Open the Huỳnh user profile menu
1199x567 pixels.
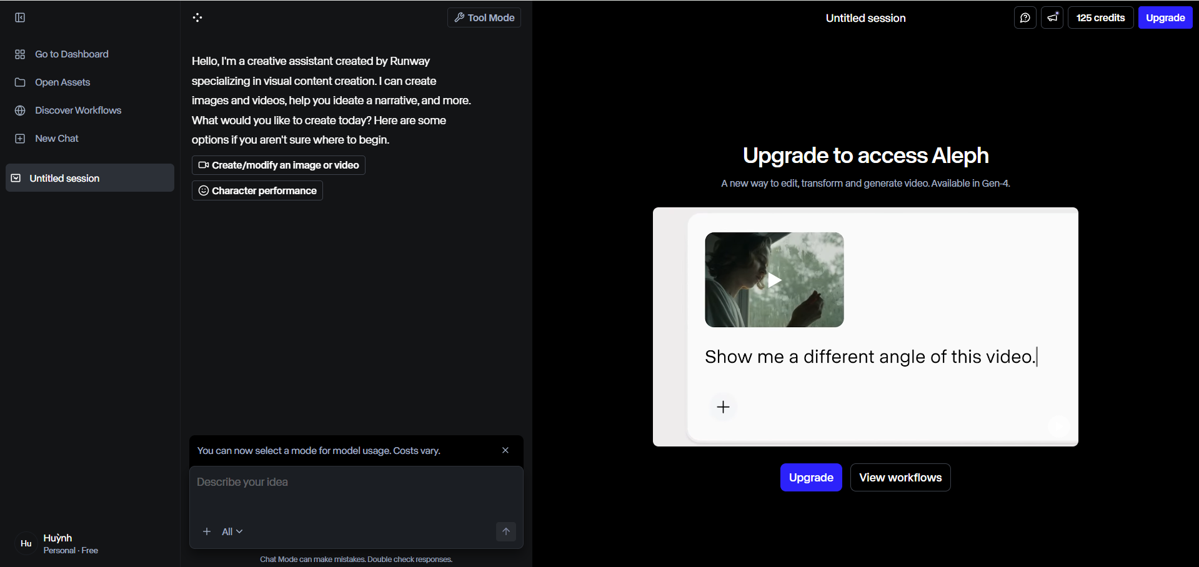57,544
